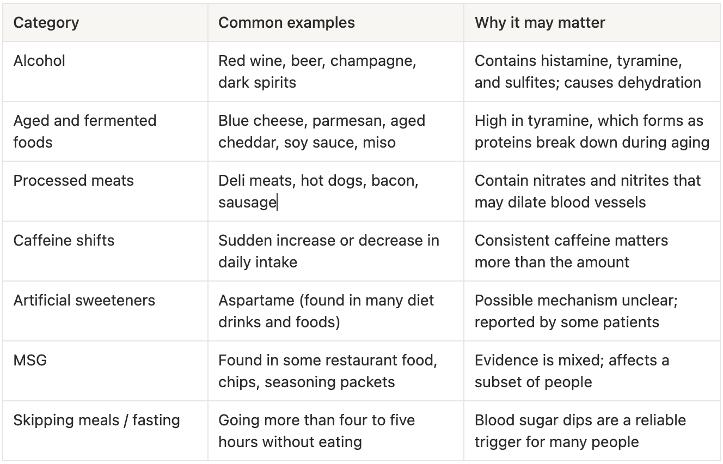Select the Processed meats cell
Screen dimensions: 723x464
point(105,191)
